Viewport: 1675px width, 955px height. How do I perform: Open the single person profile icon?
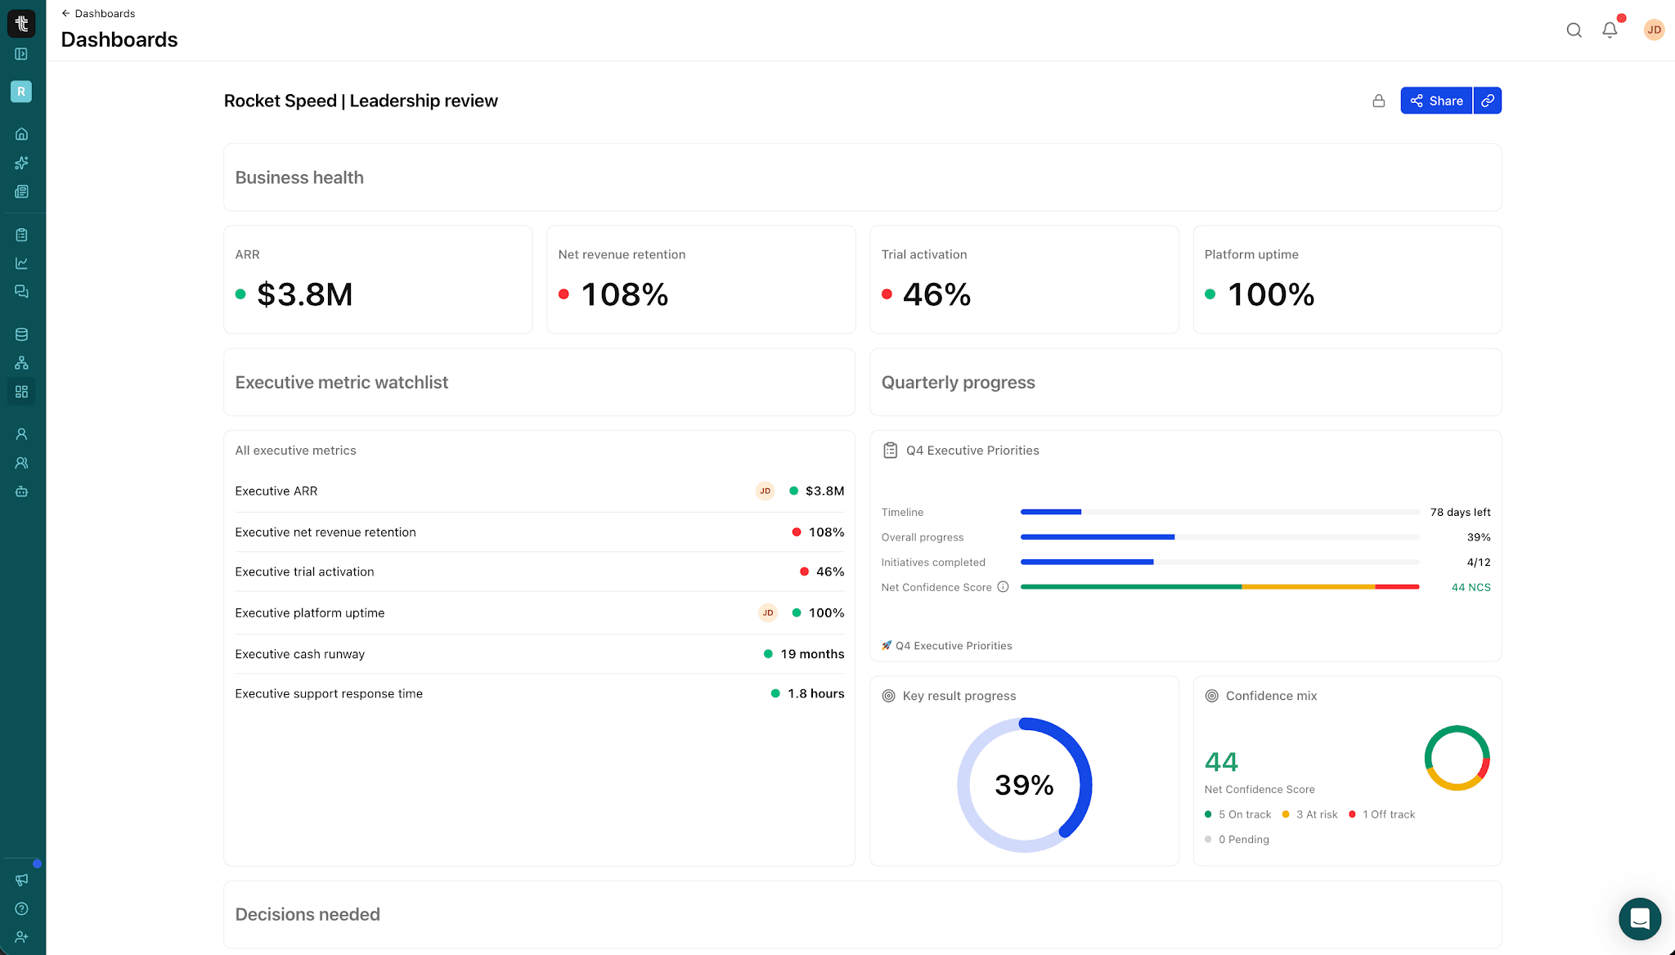click(x=21, y=434)
